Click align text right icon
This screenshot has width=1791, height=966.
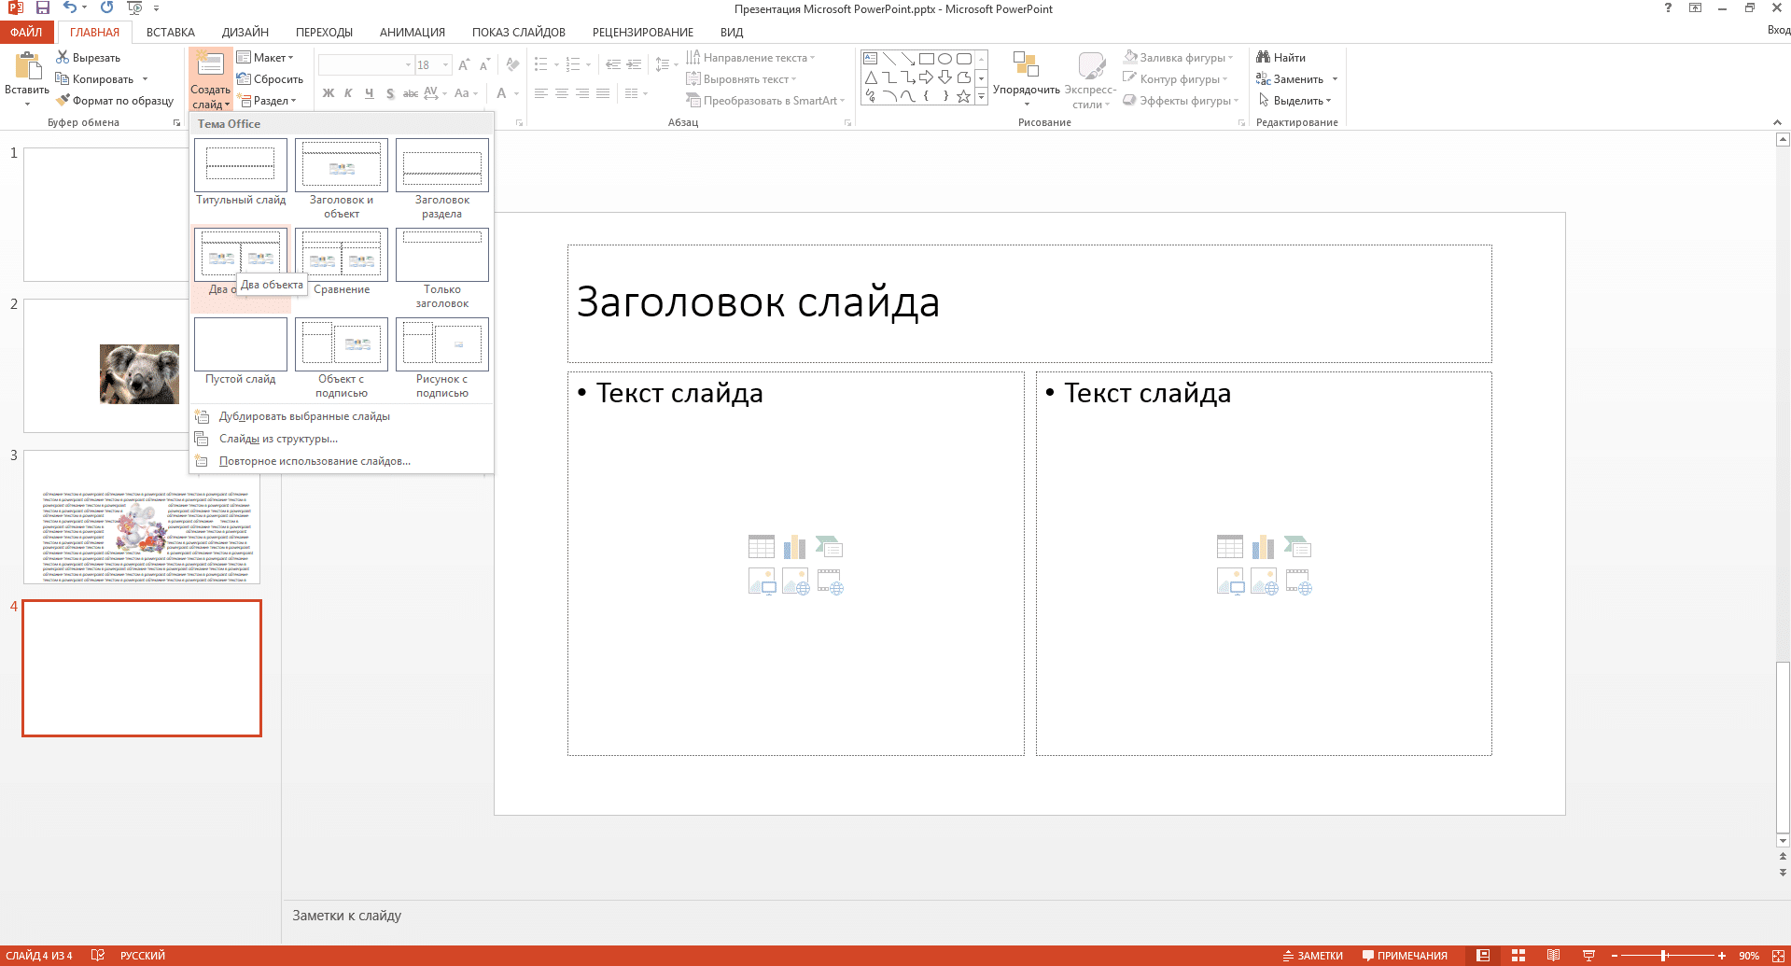581,93
